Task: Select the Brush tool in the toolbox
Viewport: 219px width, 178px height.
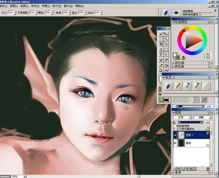Action: click(161, 34)
